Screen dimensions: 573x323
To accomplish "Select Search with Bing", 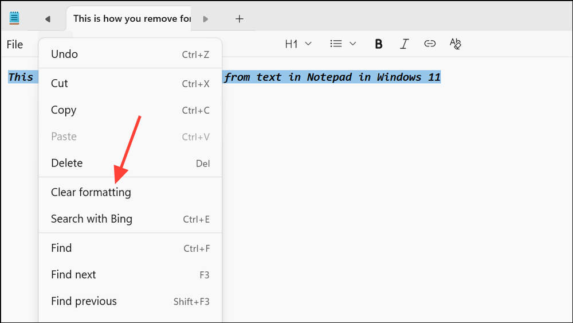I will click(x=130, y=219).
